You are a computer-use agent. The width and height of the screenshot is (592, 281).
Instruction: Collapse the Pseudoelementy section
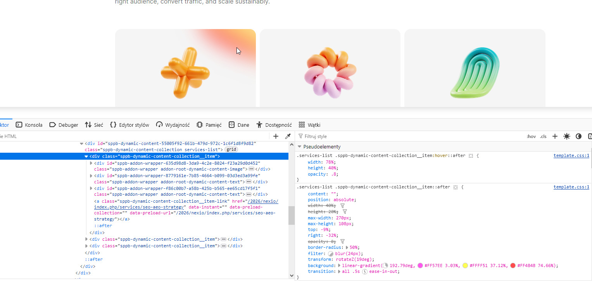300,147
